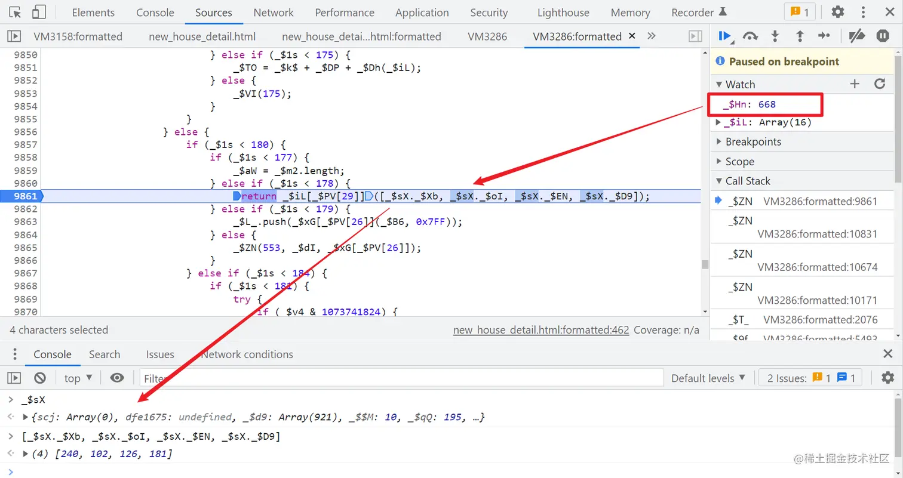Open the Network conditions drawer tab
The image size is (903, 478).
pyautogui.click(x=247, y=354)
